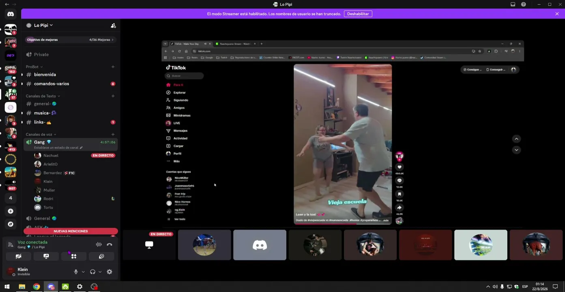Go to next TikTok video down arrow
The width and height of the screenshot is (565, 292).
[516, 150]
